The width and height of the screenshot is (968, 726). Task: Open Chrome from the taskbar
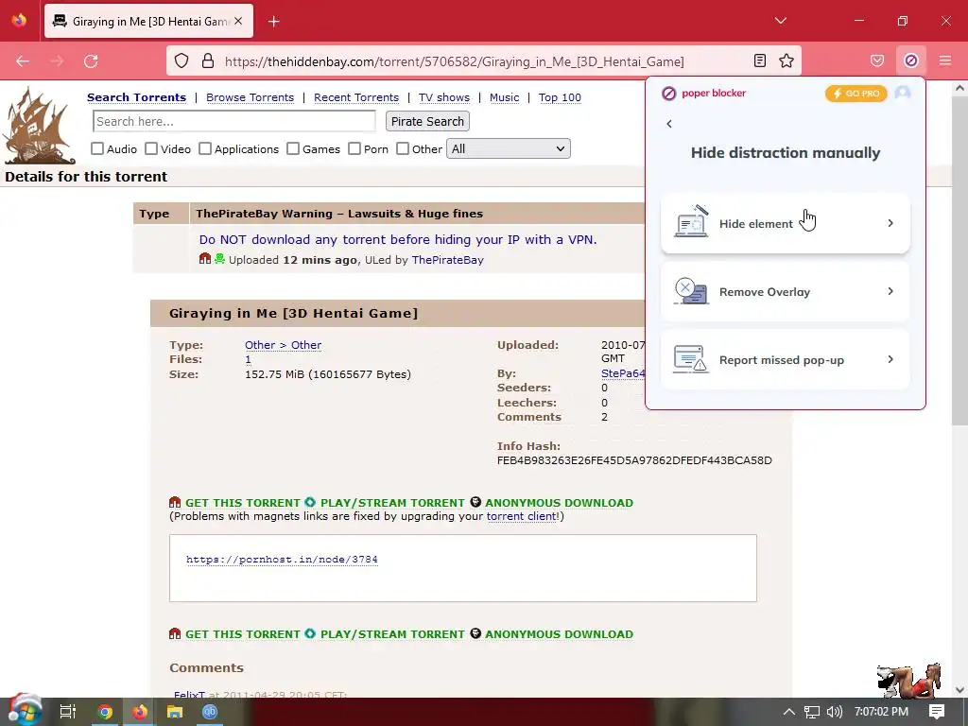point(105,712)
